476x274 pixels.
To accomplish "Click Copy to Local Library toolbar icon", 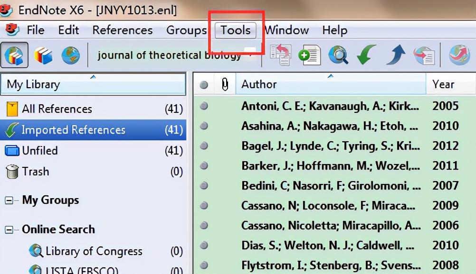I will 281,55.
